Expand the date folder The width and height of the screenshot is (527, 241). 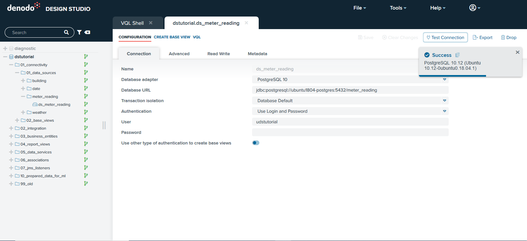pyautogui.click(x=23, y=89)
